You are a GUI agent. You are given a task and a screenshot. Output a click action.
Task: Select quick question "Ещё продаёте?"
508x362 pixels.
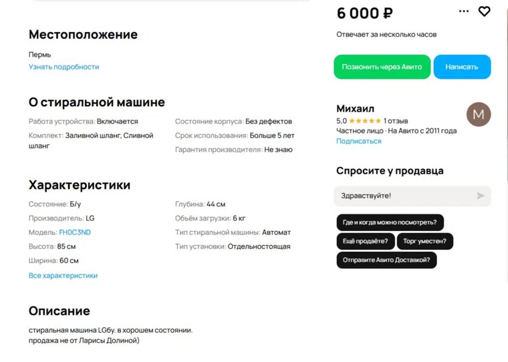click(365, 241)
